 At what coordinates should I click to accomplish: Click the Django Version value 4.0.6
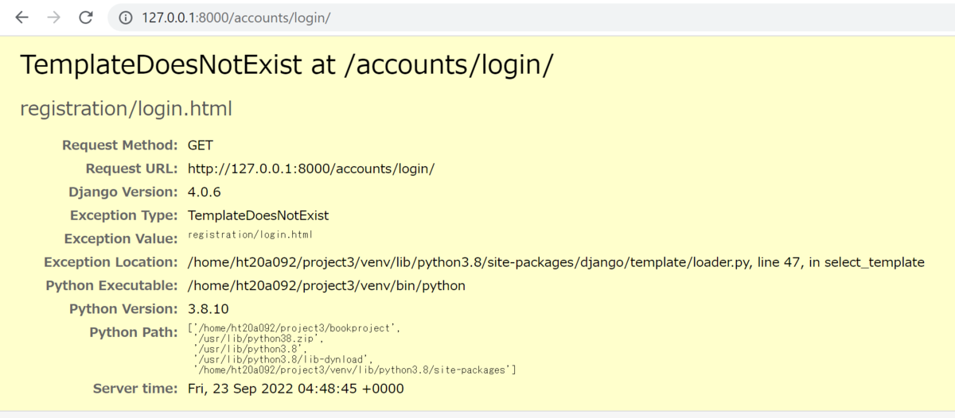click(x=205, y=192)
